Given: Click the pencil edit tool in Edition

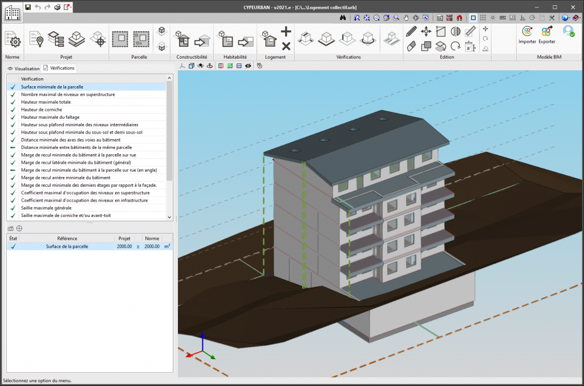Looking at the screenshot, I should tap(411, 32).
